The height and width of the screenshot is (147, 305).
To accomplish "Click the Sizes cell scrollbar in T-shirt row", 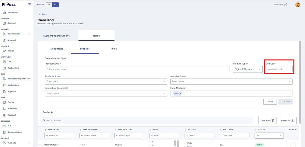I will coord(175,143).
